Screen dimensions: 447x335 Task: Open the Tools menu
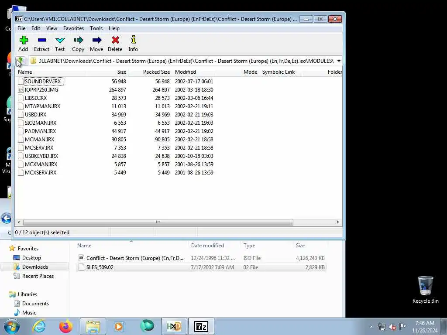click(x=96, y=28)
